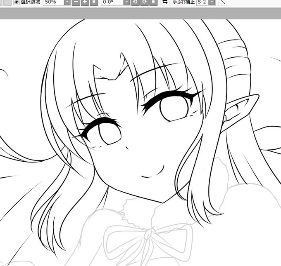Screen dimensions: 281x266
Task: Click the straight line drawing mode icon
Action: pyautogui.click(x=223, y=2)
